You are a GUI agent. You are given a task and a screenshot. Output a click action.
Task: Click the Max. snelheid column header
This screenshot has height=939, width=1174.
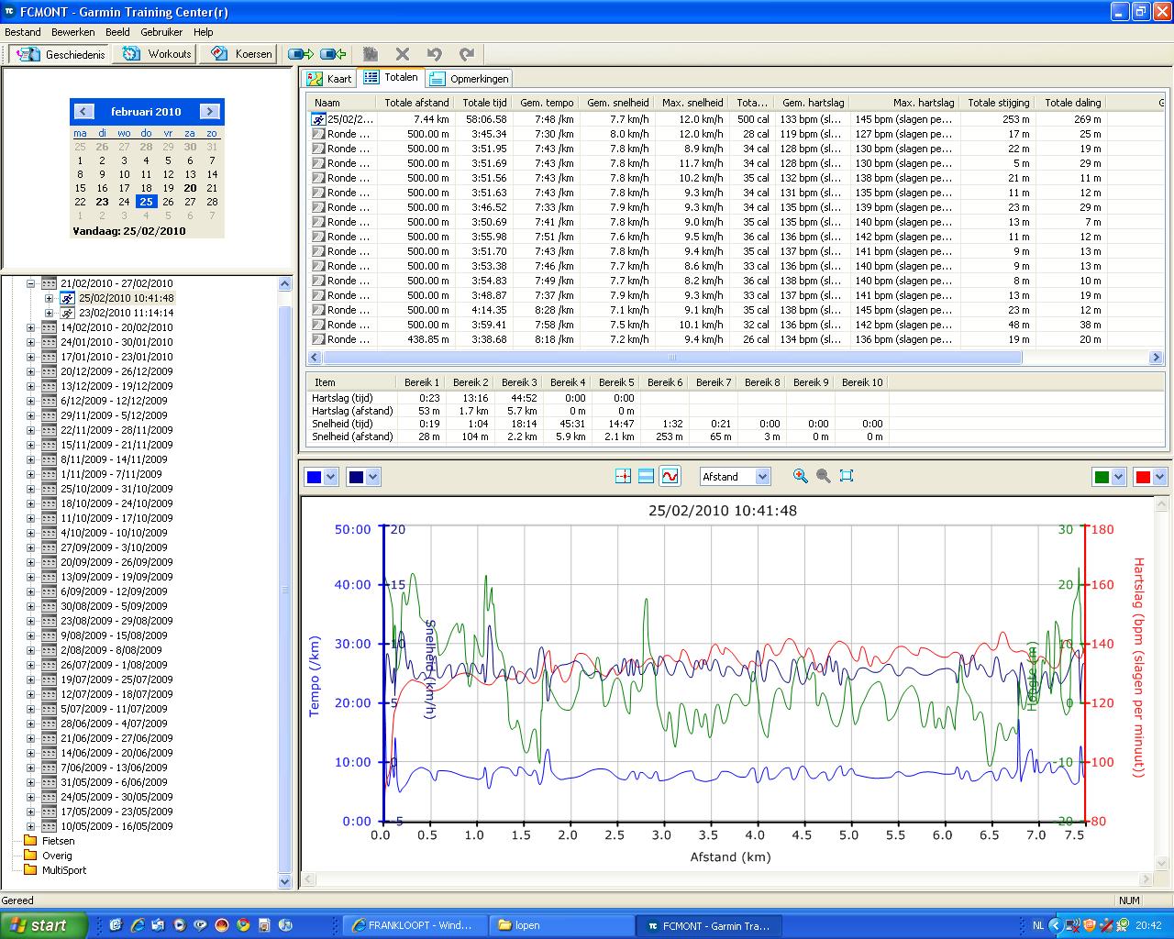[692, 103]
